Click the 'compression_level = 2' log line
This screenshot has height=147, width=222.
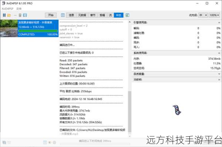click(74, 26)
